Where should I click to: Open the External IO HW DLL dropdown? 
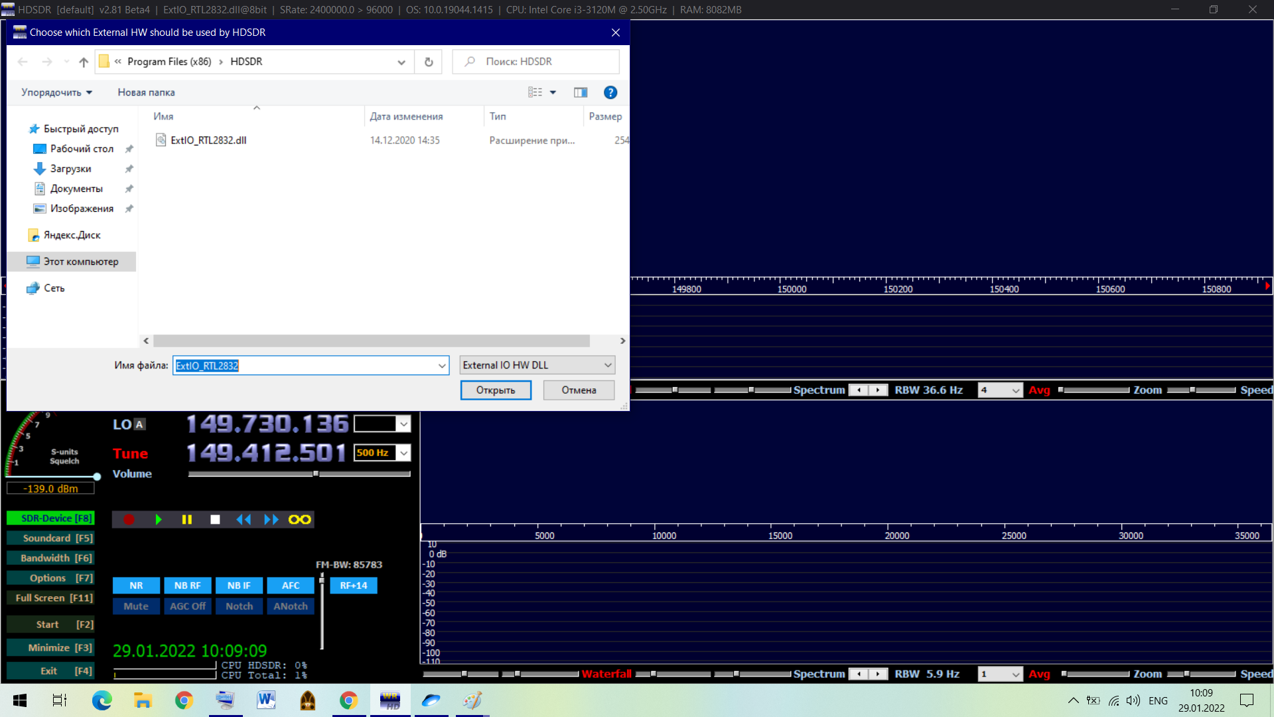(537, 365)
